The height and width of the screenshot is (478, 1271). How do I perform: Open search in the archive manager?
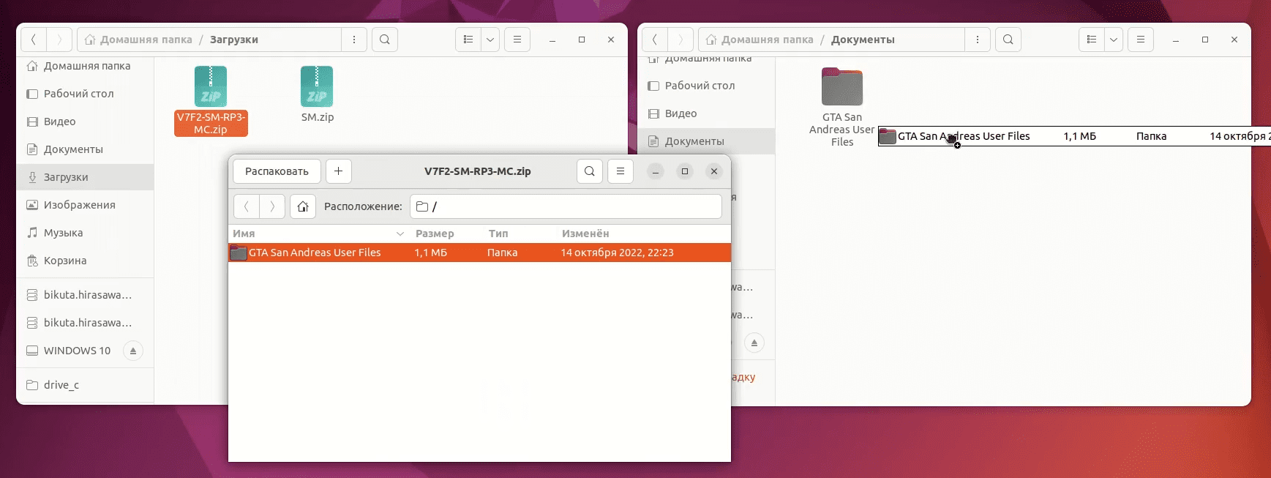590,171
